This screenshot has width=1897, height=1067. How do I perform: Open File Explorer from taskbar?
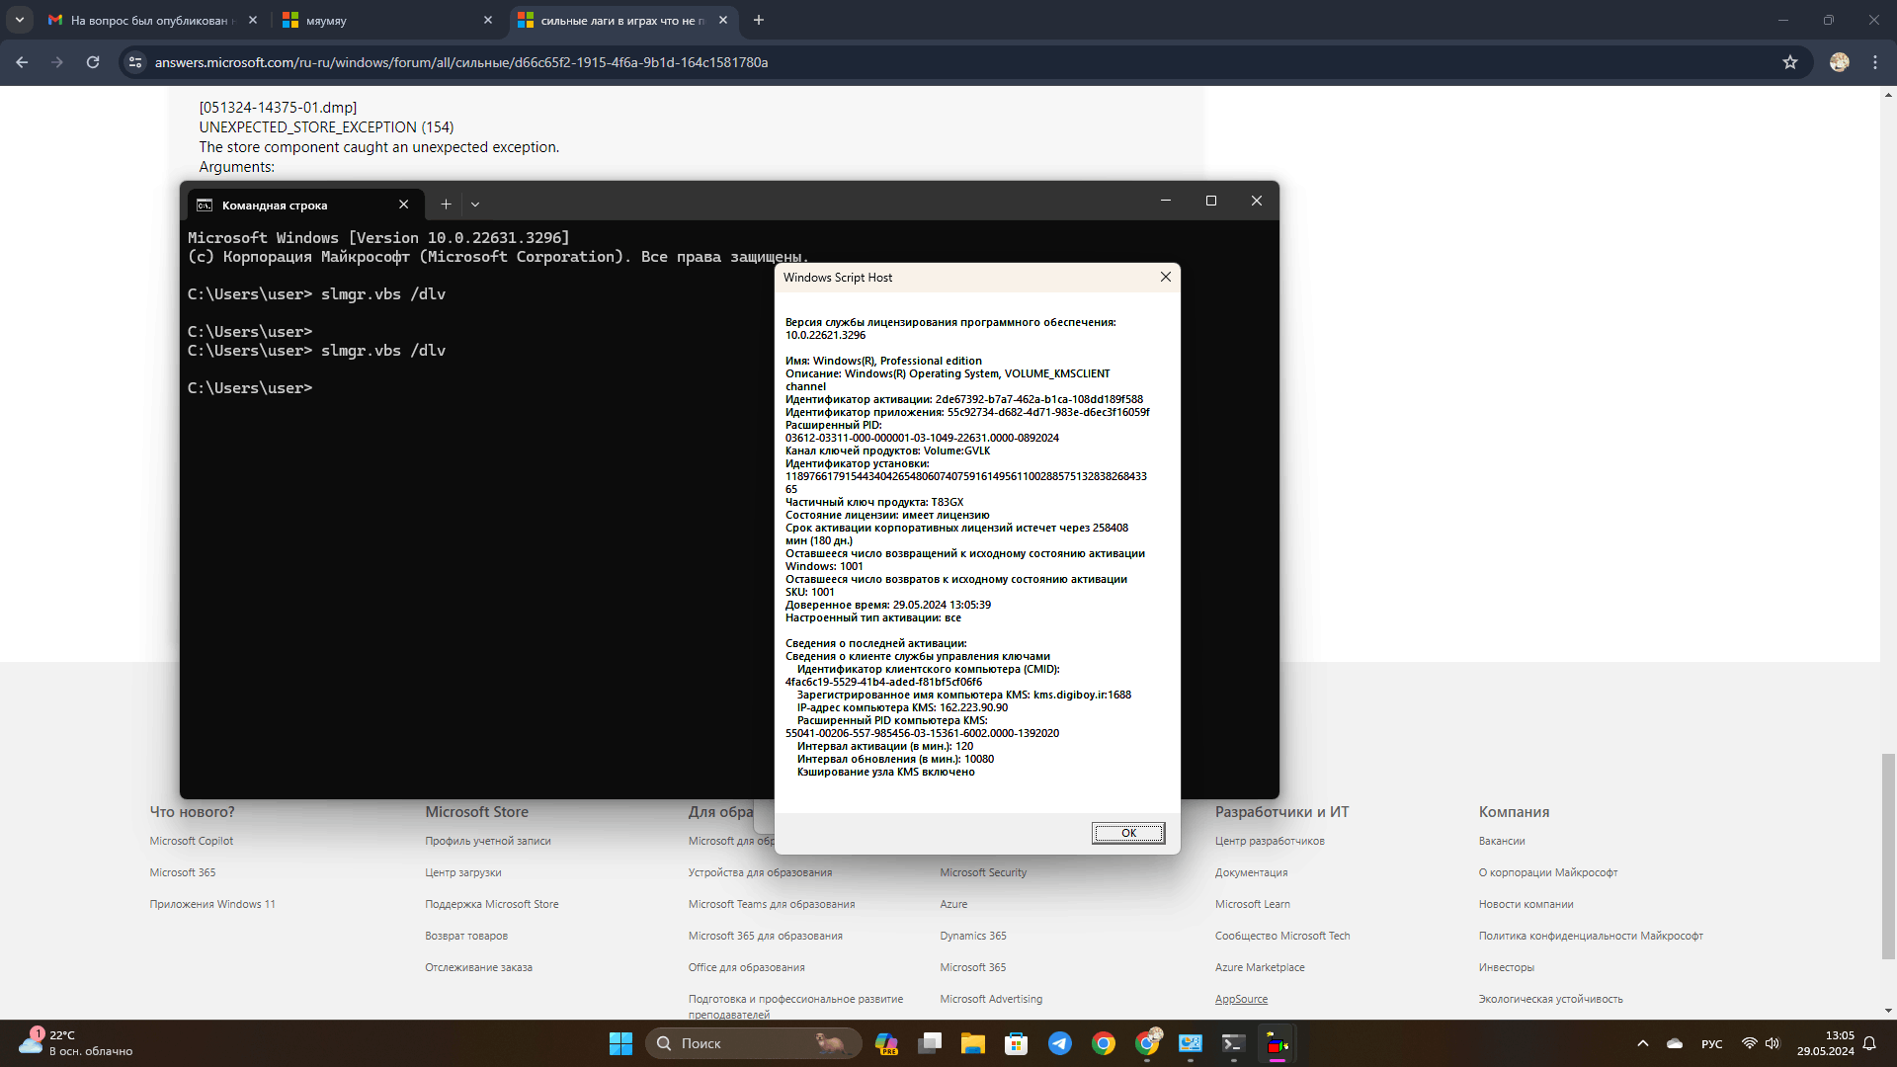coord(973,1043)
